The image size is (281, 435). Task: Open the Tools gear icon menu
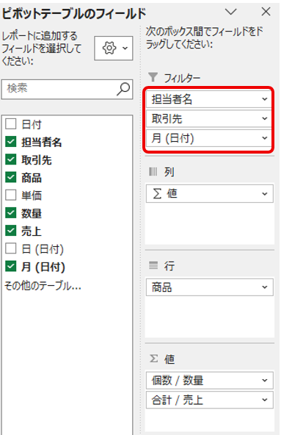[x=113, y=48]
